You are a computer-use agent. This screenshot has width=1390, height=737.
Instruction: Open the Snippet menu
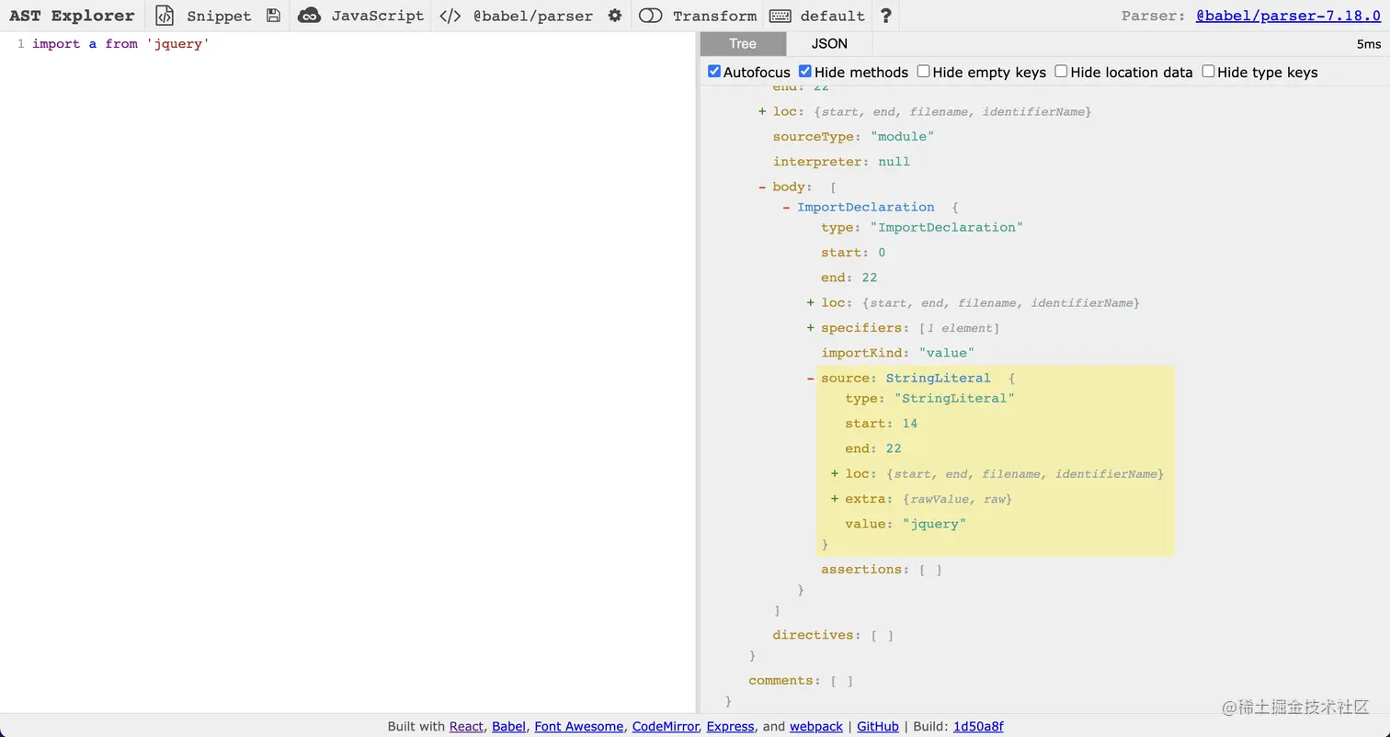click(219, 16)
